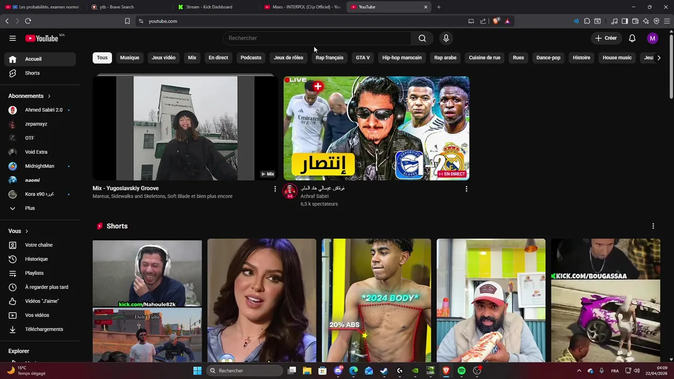Switch to Stream - Kick Dashboard tab
The image size is (674, 379).
[x=216, y=7]
